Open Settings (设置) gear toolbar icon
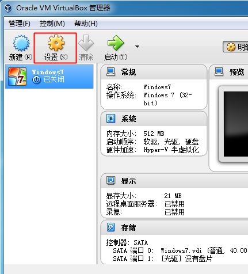This screenshot has width=248, height=274. click(56, 43)
